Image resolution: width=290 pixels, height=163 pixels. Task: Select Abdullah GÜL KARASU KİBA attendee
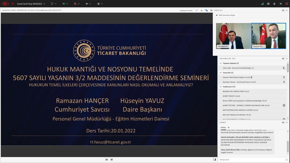click(253, 91)
